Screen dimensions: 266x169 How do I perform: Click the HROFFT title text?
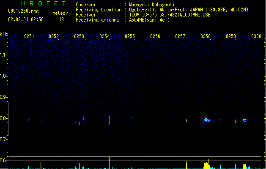[x=43, y=3]
